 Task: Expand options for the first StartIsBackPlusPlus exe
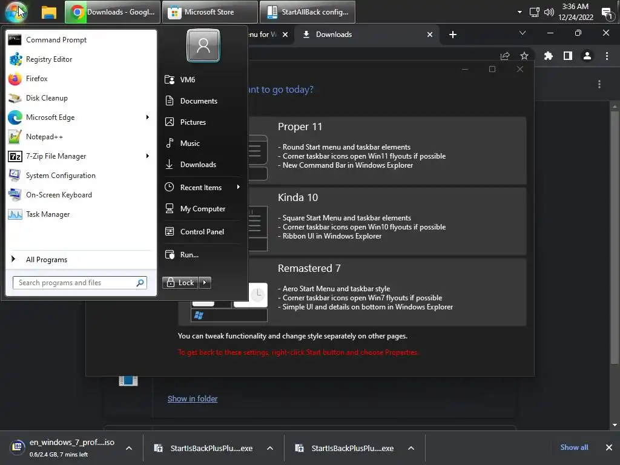click(x=270, y=448)
